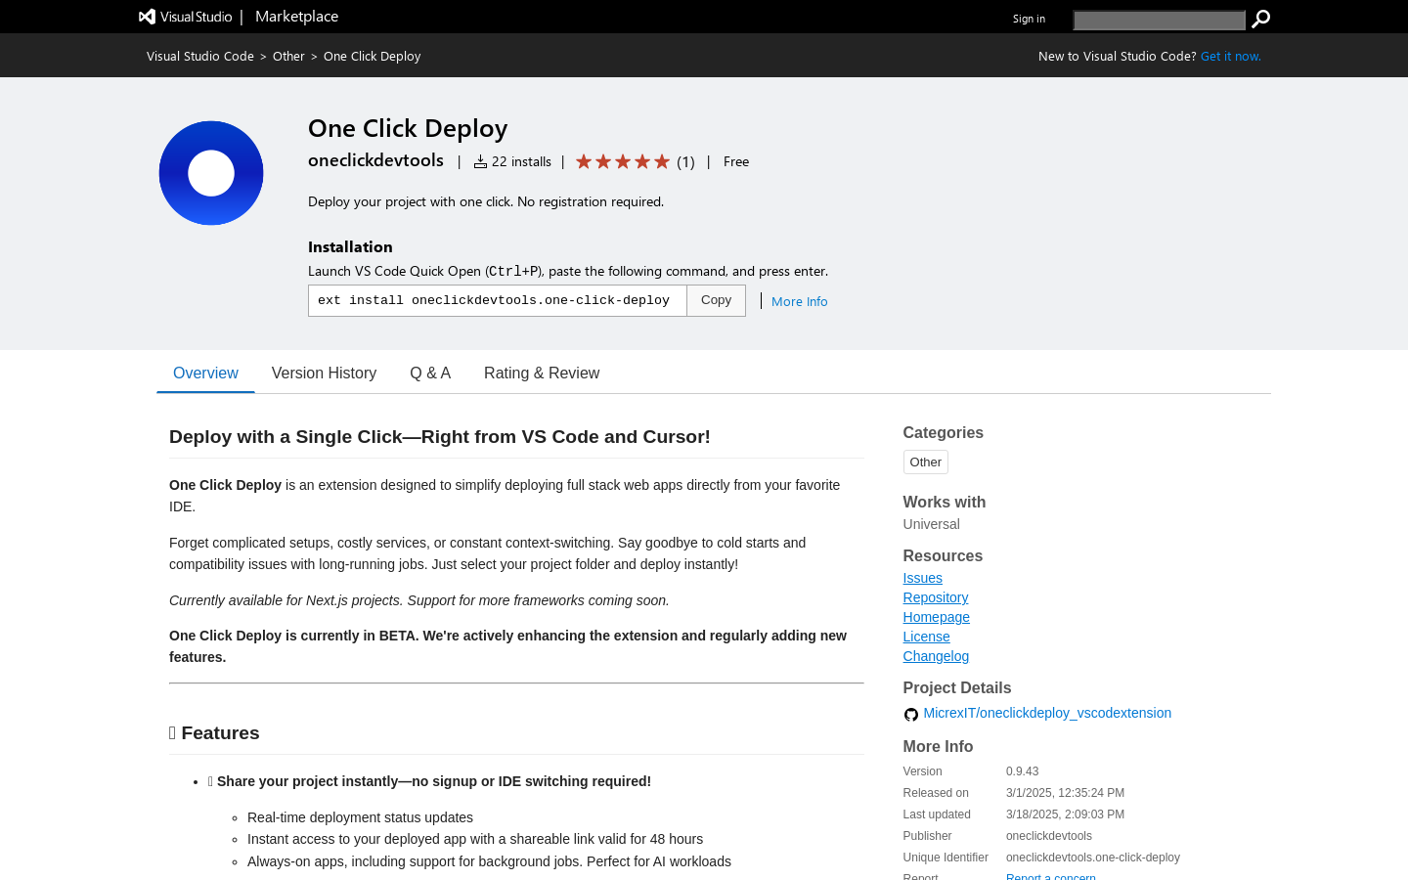
Task: Click the Visual Studio logo
Action: click(x=186, y=17)
